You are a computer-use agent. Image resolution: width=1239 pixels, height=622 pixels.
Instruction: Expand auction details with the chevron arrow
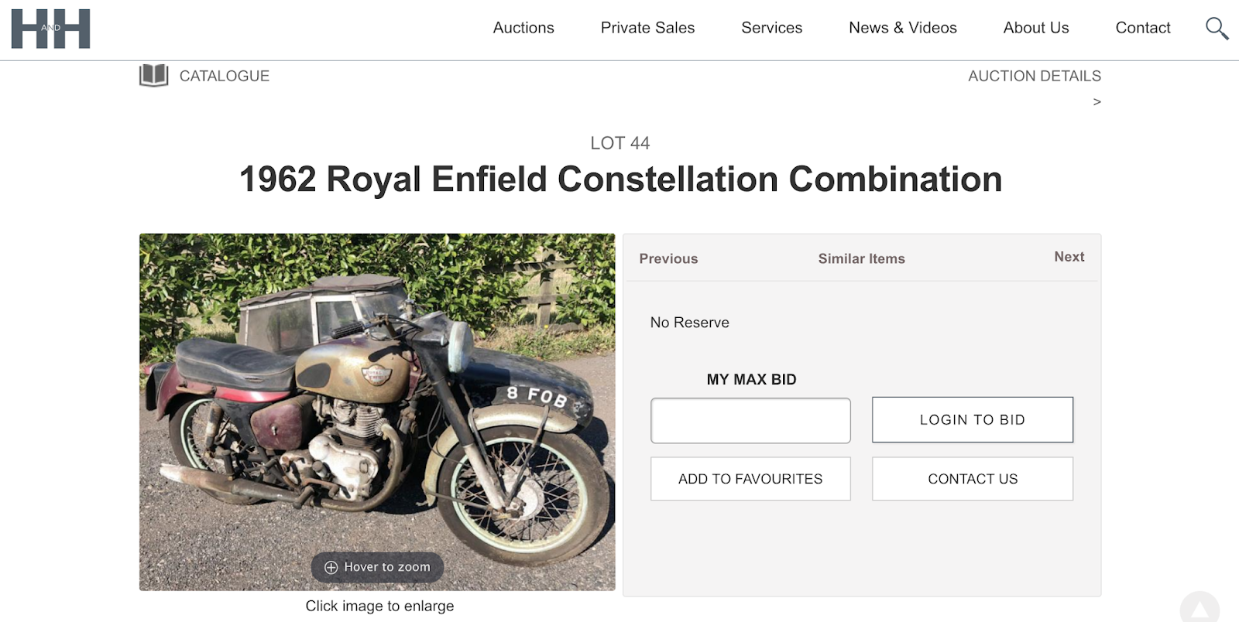[x=1097, y=101]
